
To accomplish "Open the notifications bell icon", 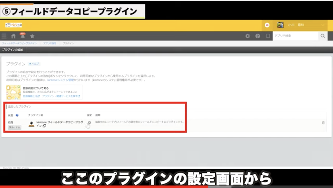I will pyautogui.click(x=22, y=36).
